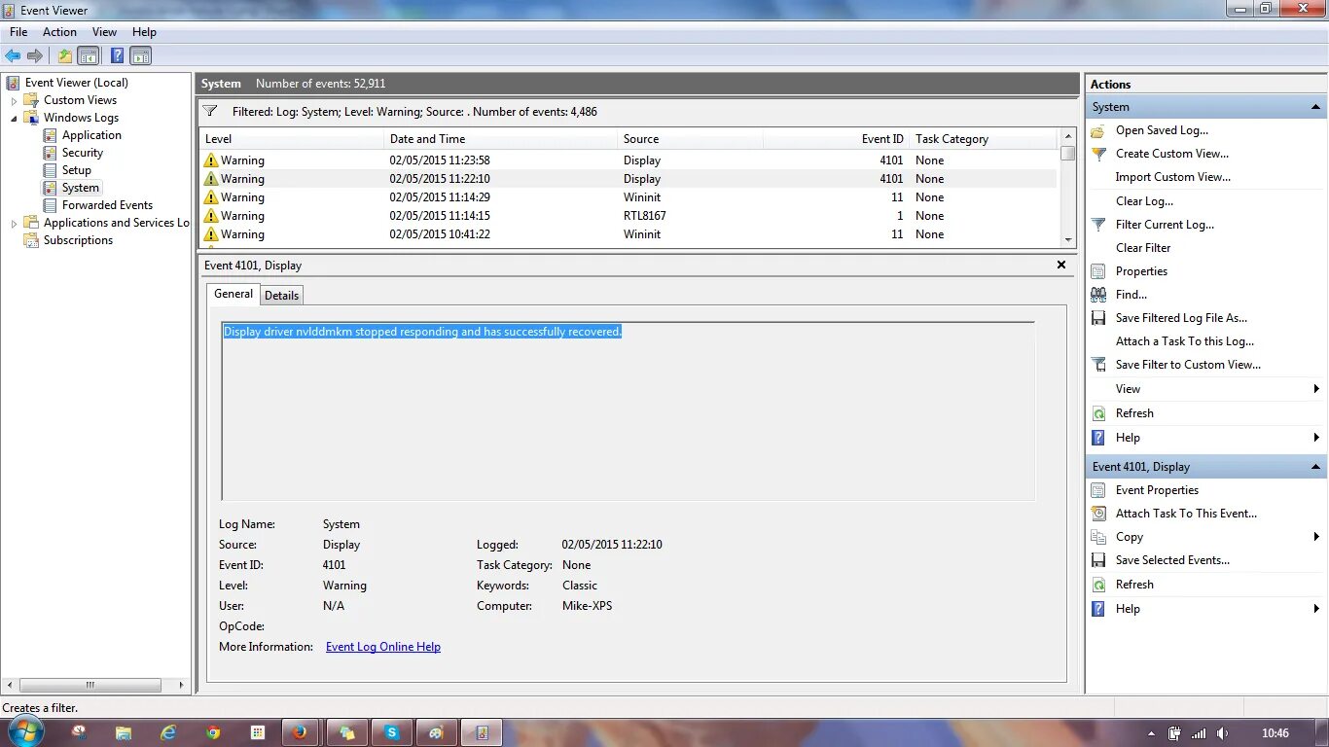This screenshot has height=747, width=1329.
Task: Expand Applications and Services Logs node
Action: (14, 223)
